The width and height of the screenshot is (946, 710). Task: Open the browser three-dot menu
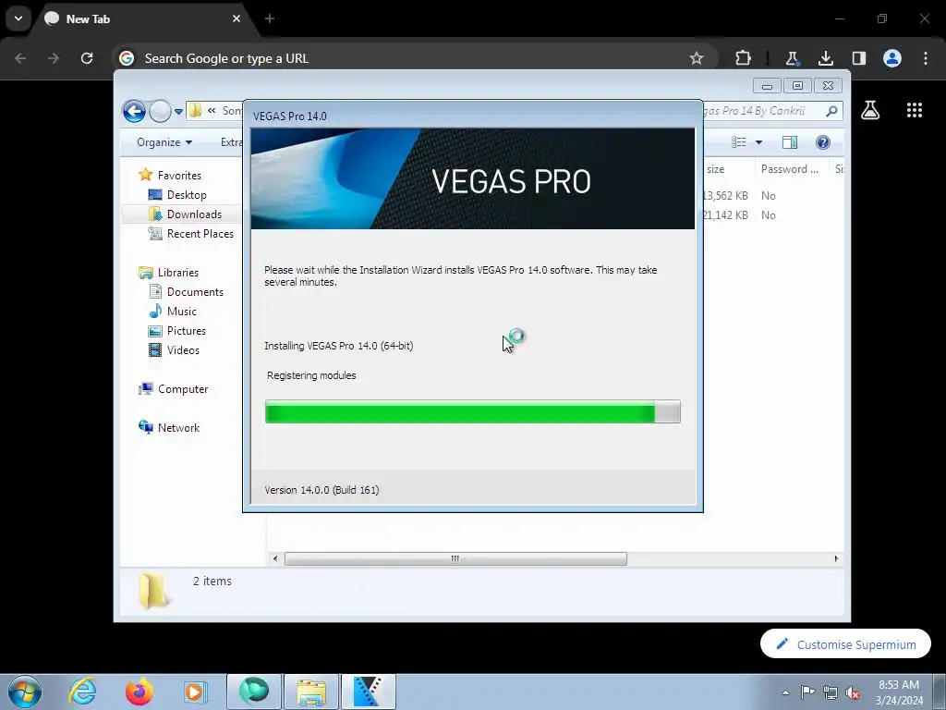pos(926,58)
